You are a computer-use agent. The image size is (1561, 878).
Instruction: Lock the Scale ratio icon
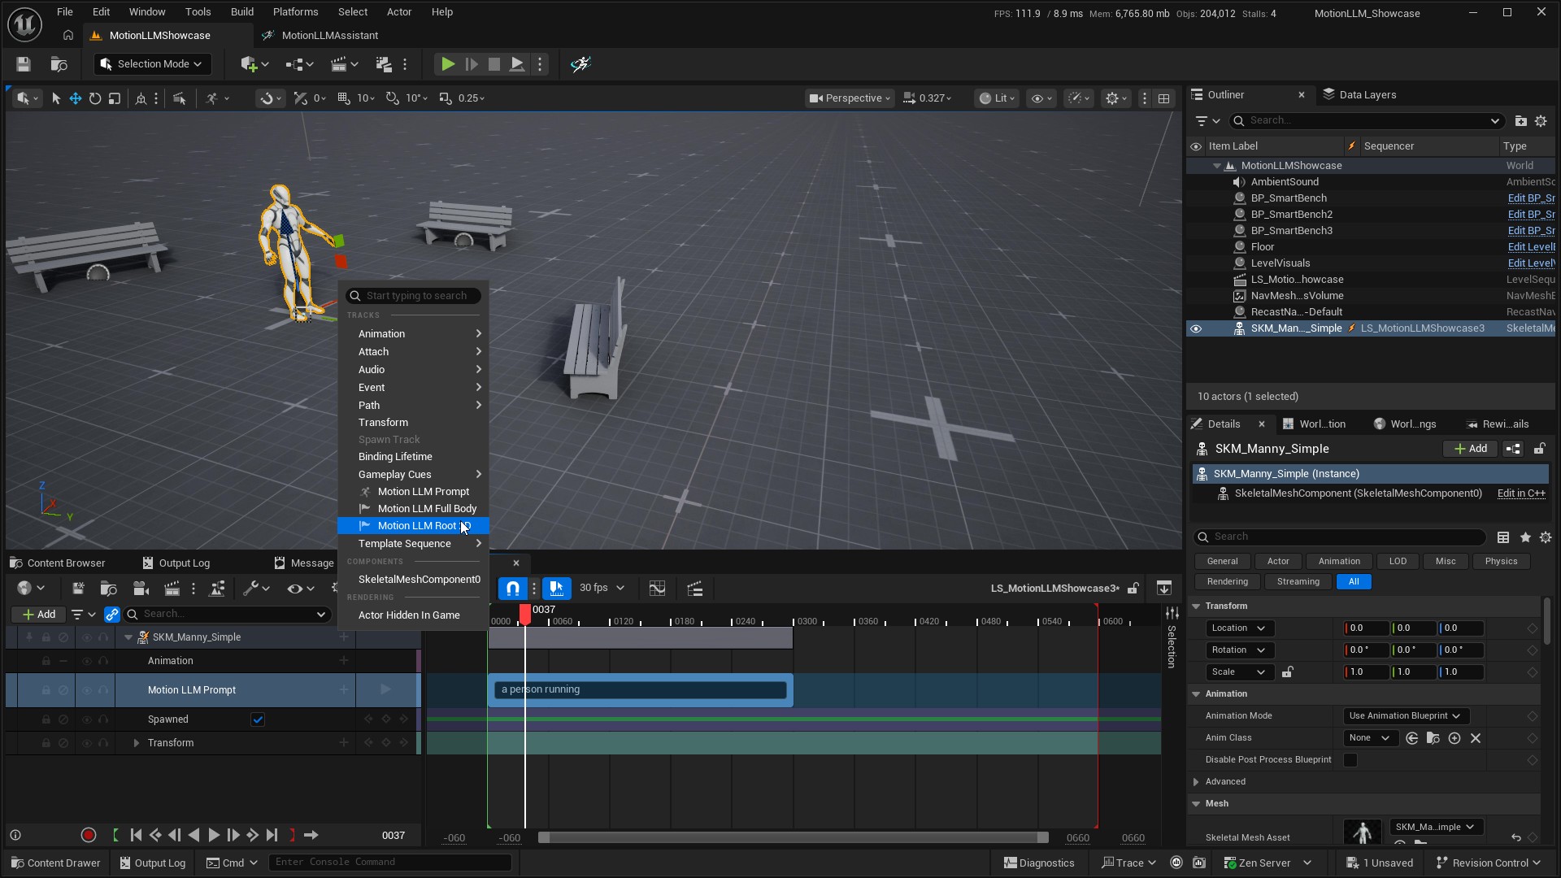[1287, 672]
